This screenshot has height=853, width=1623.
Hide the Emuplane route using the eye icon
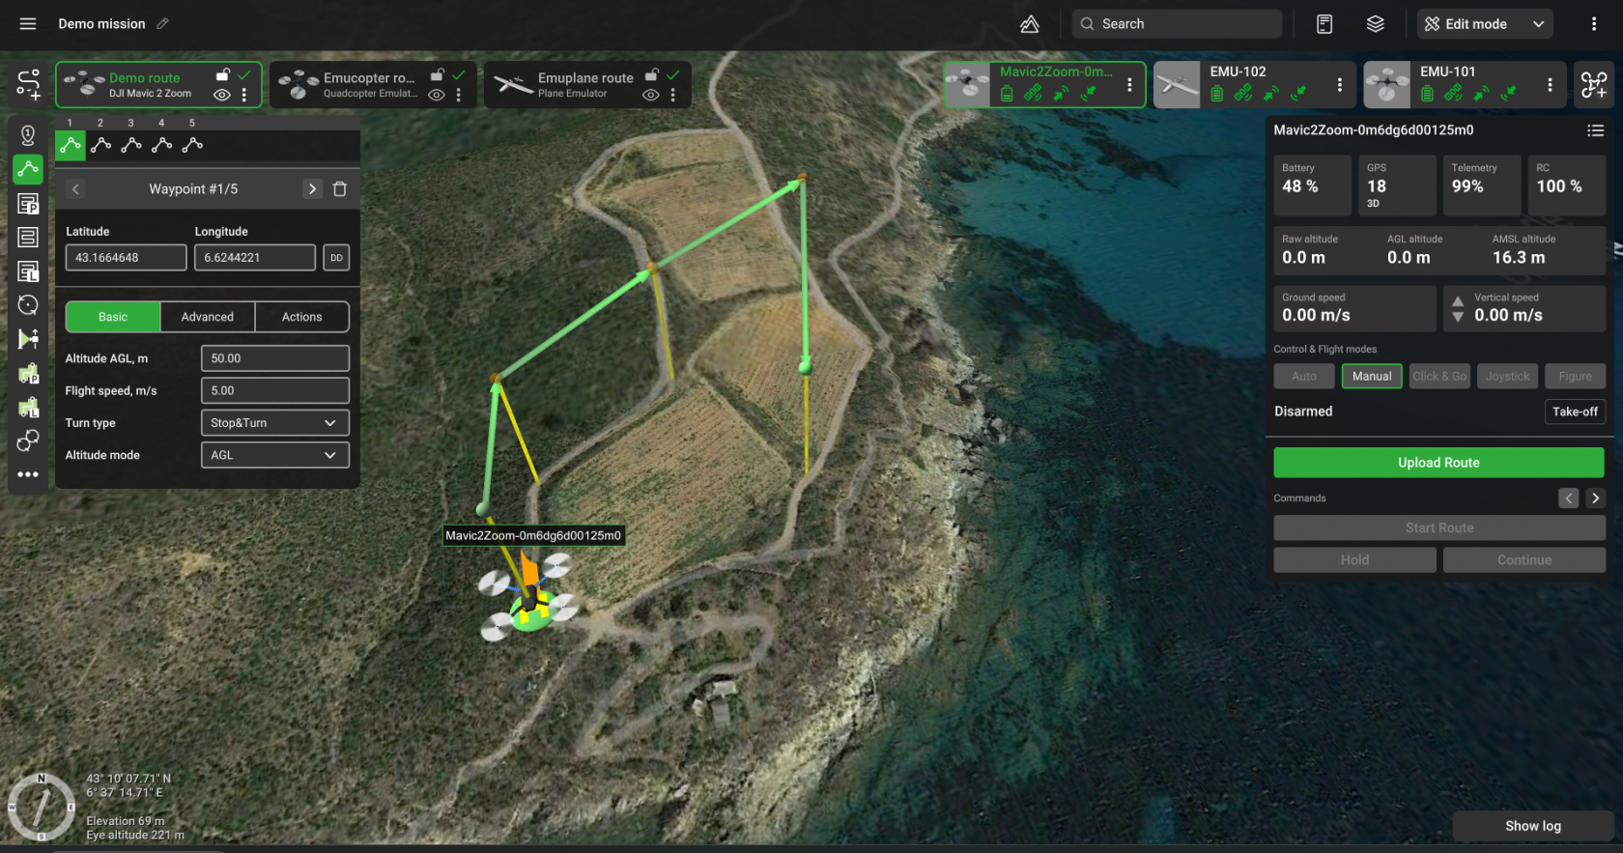pyautogui.click(x=651, y=95)
